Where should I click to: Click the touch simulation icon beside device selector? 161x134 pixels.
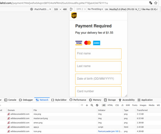[32, 9]
